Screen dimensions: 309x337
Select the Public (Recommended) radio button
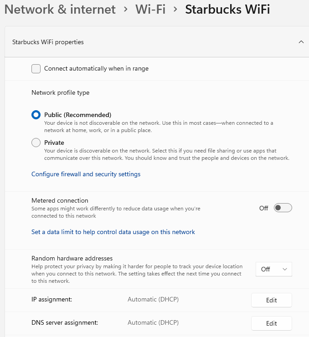point(36,115)
